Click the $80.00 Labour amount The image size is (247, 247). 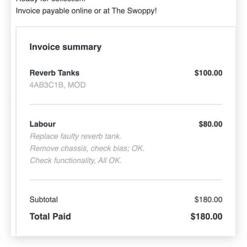coord(211,124)
